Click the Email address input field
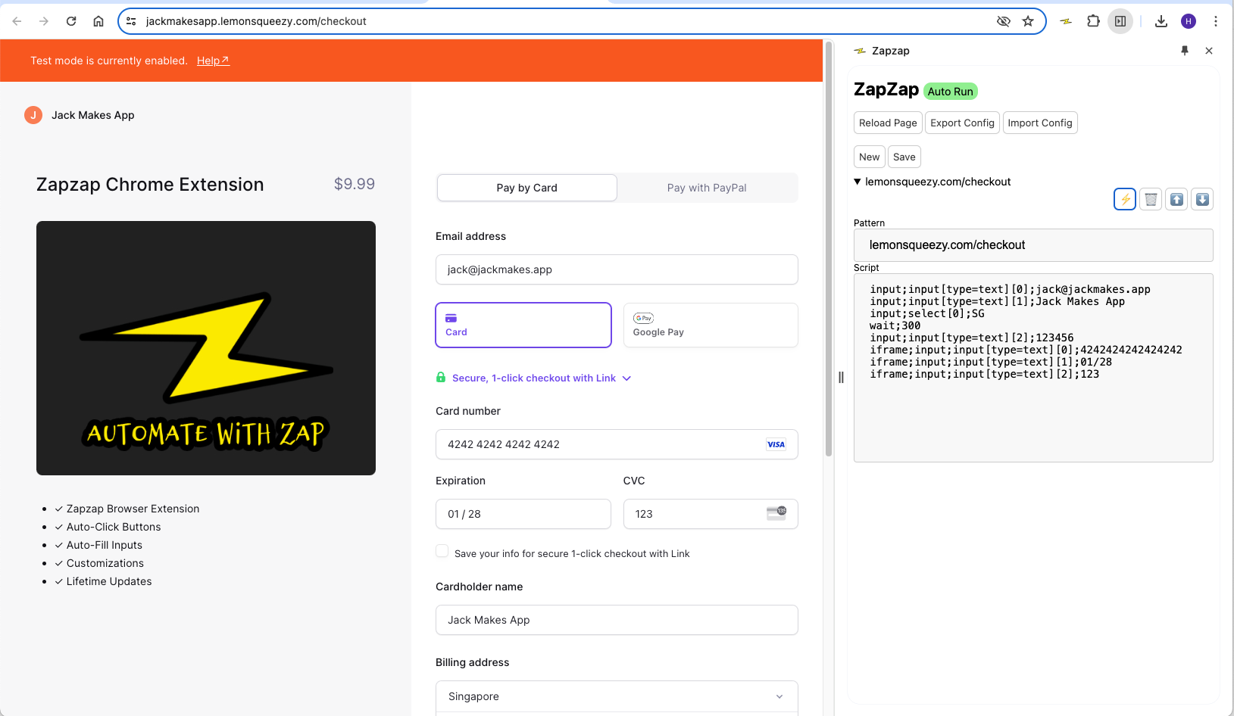This screenshot has width=1234, height=716. click(x=617, y=269)
